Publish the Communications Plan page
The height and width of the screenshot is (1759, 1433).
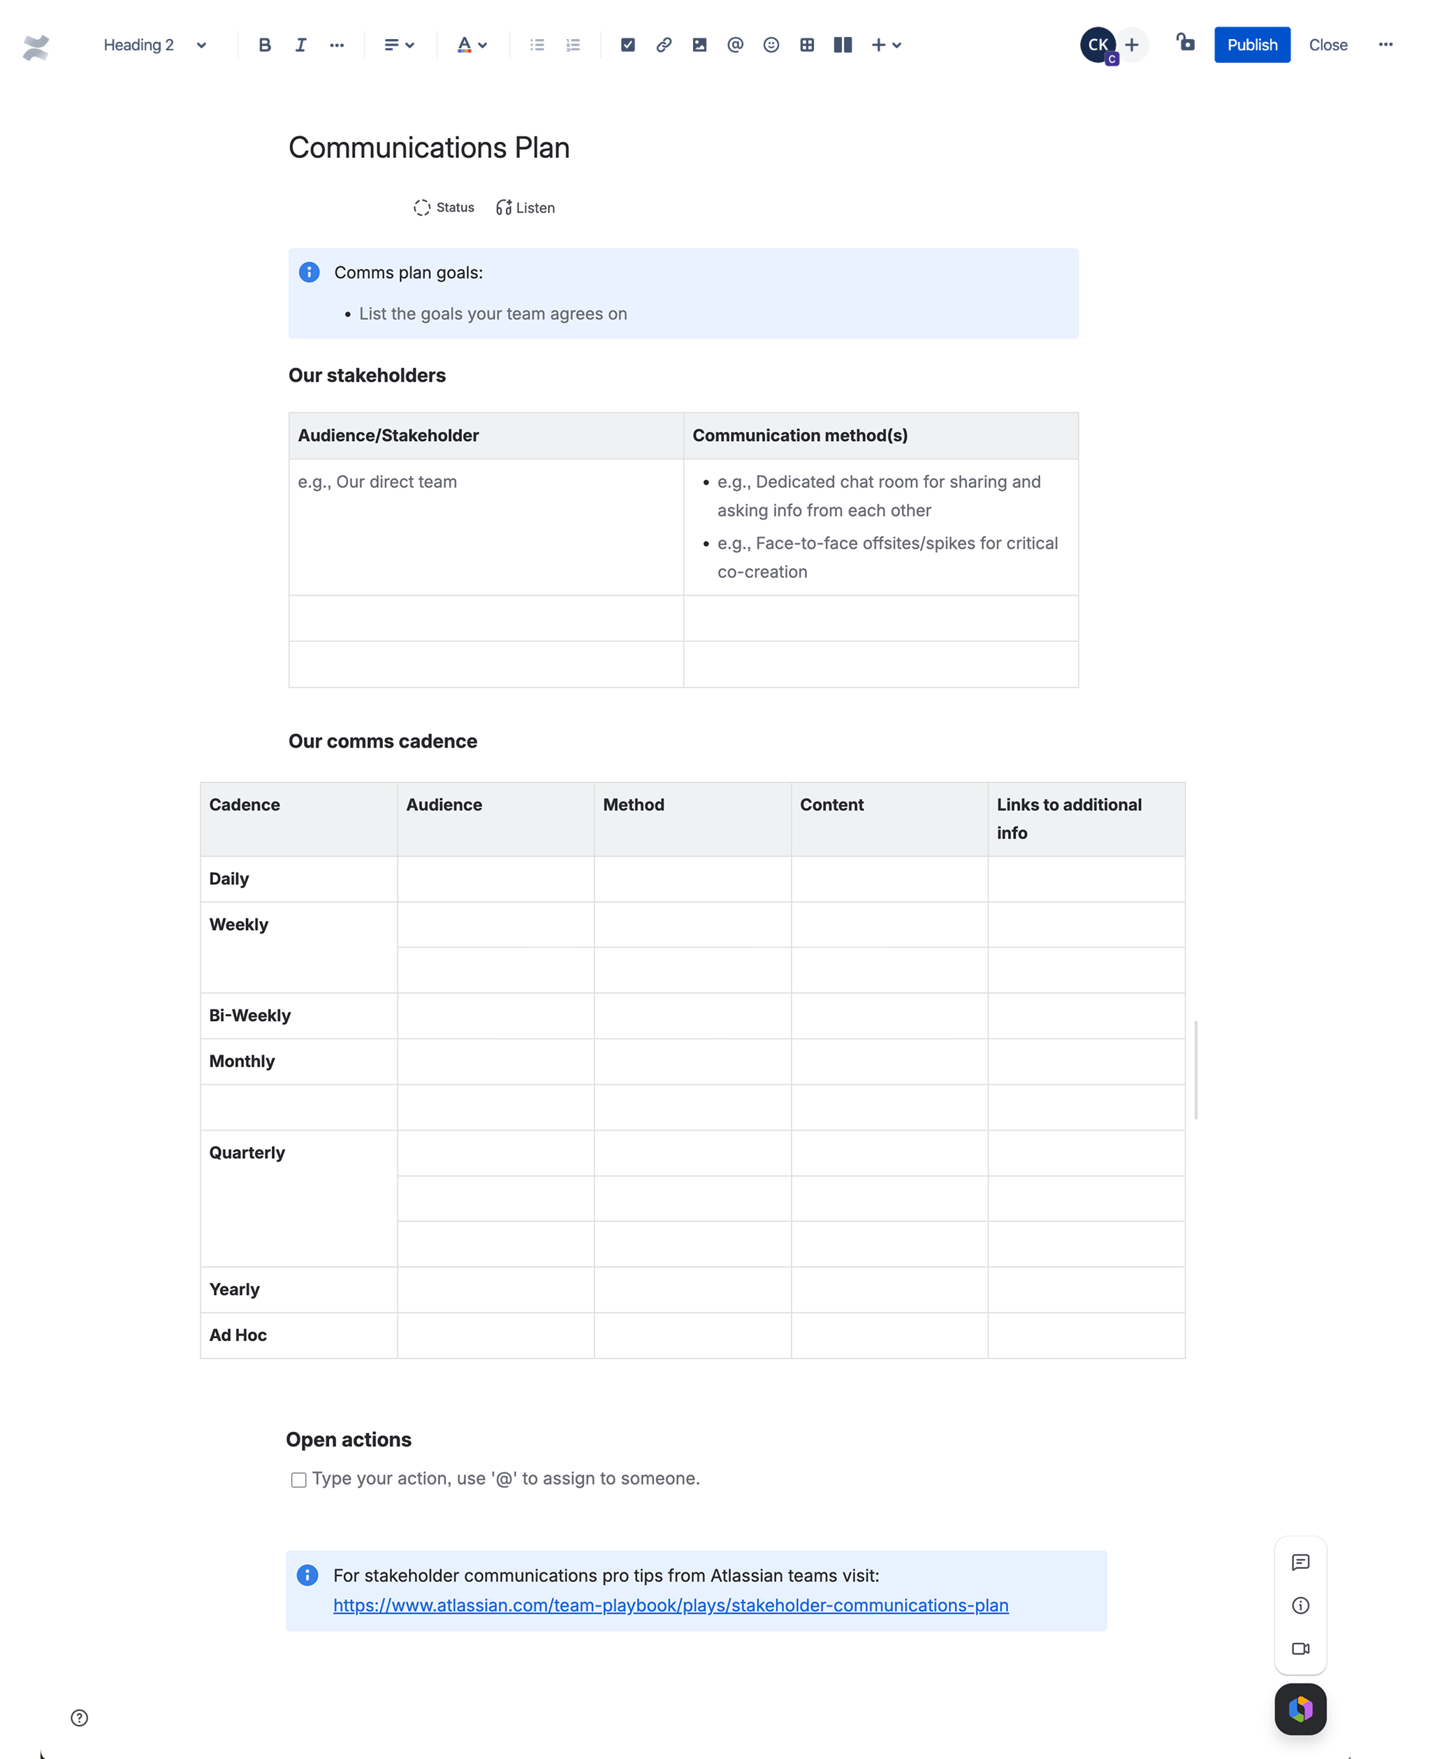point(1252,45)
